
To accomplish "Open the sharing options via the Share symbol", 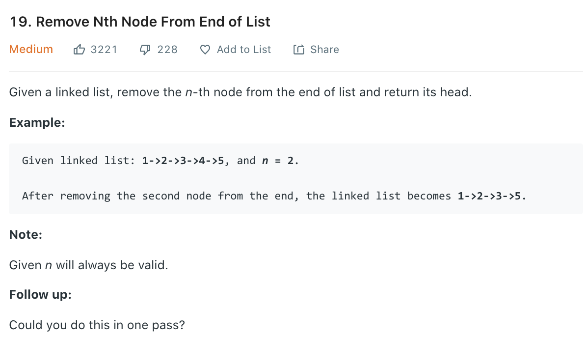I will tap(299, 49).
